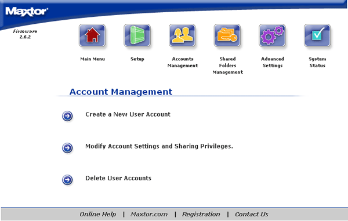
Task: Click the arrow beside Delete User Accounts
Action: click(x=67, y=180)
